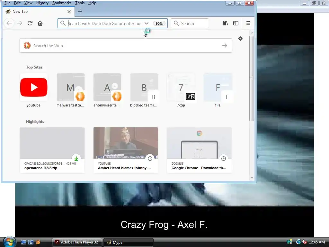Click the Top Sites section heading
The image size is (329, 247).
[34, 67]
